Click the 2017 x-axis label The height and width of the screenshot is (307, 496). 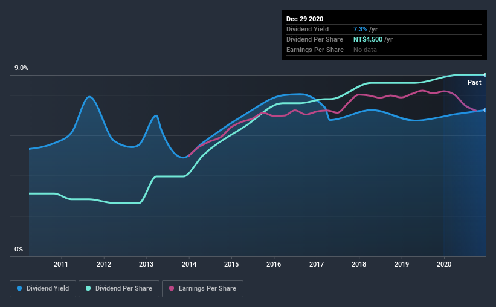pyautogui.click(x=317, y=264)
